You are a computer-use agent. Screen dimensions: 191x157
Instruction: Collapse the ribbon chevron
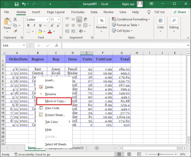click(x=188, y=38)
